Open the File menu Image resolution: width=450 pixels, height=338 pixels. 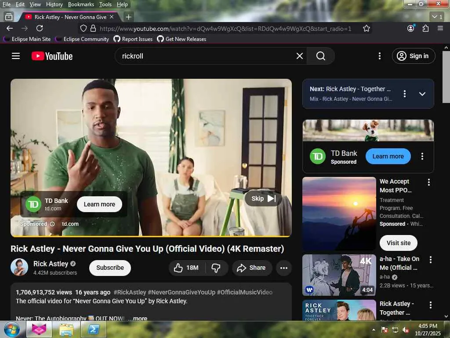point(6,4)
